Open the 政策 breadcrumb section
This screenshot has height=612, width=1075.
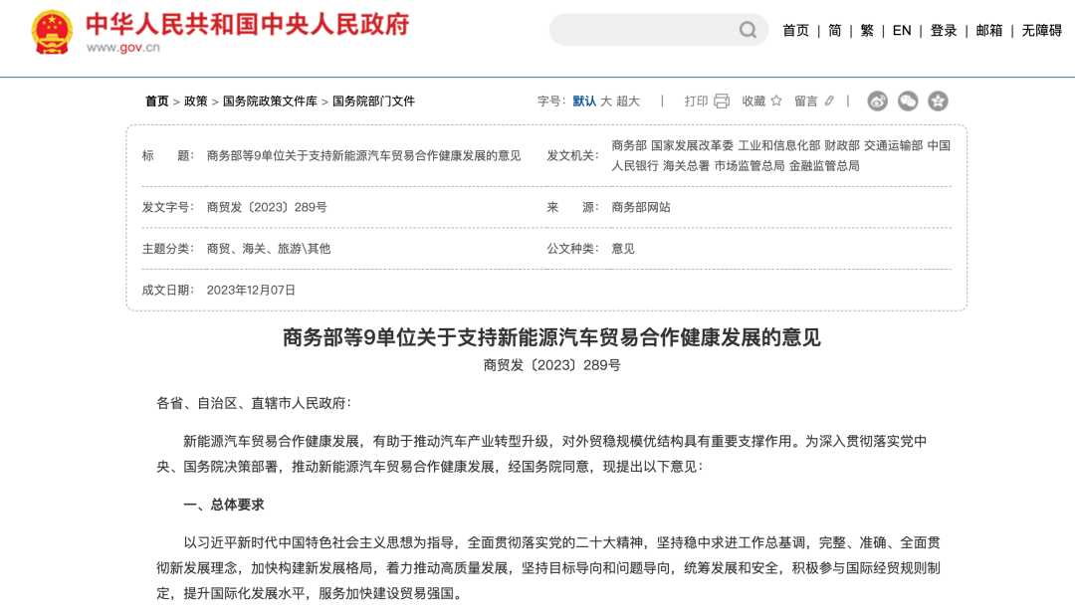[197, 101]
